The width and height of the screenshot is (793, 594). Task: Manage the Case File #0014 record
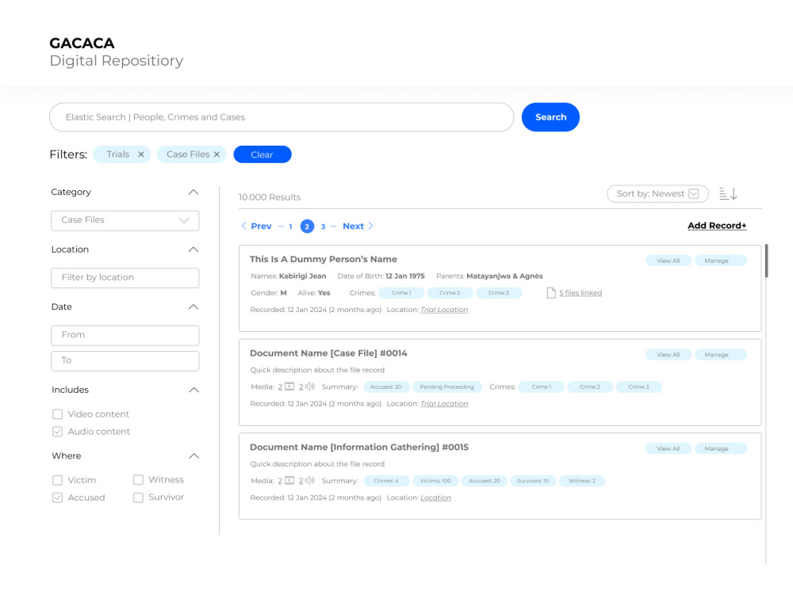click(x=721, y=355)
